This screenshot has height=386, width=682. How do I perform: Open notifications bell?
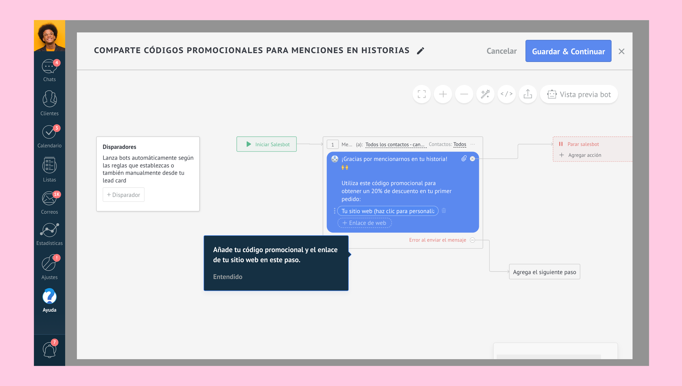click(49, 349)
